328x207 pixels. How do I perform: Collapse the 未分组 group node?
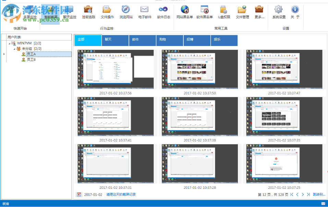[x=14, y=49]
